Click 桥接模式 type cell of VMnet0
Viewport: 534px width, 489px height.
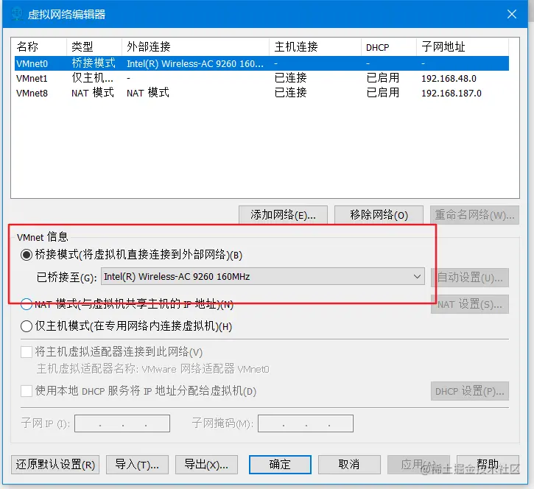(94, 63)
